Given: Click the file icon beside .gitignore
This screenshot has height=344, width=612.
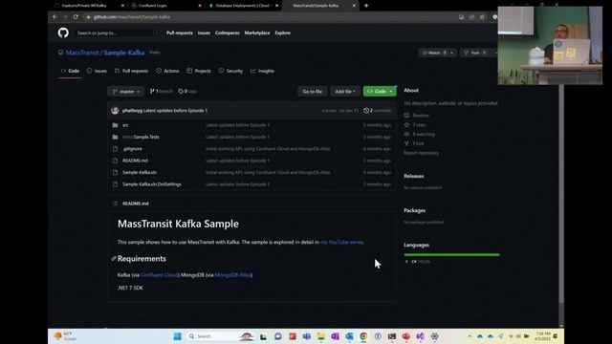Looking at the screenshot, I should (x=115, y=149).
